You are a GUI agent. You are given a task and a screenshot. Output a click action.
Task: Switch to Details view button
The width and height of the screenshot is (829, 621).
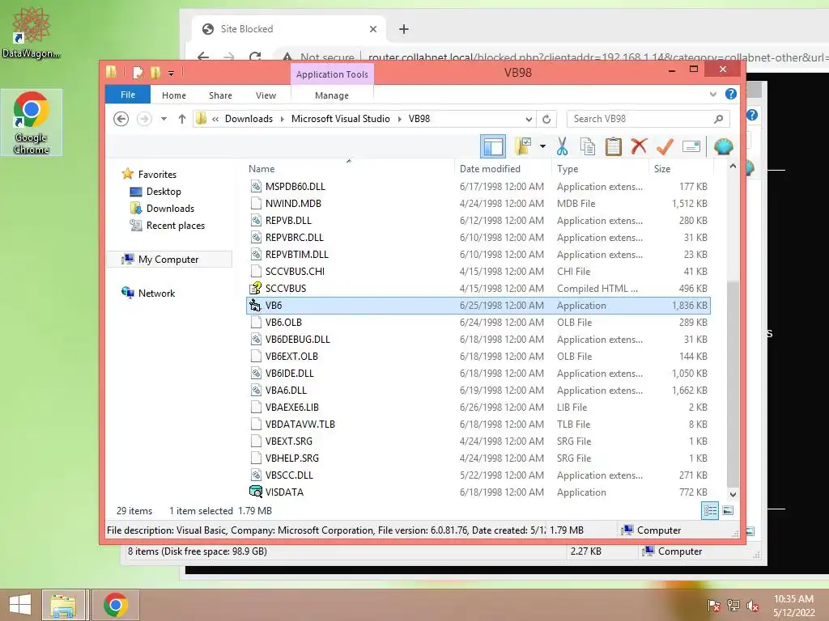pos(709,511)
